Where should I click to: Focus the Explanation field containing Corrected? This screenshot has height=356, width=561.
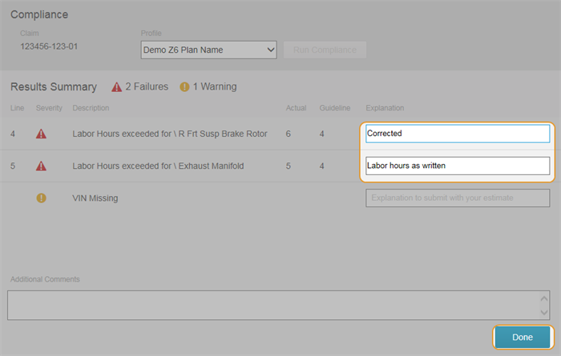458,134
